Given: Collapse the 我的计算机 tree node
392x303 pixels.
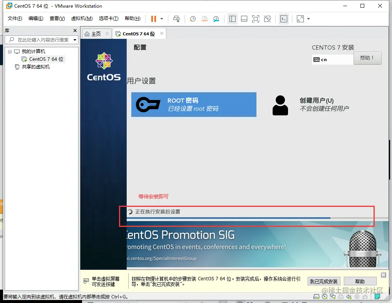Looking at the screenshot, I should point(10,52).
